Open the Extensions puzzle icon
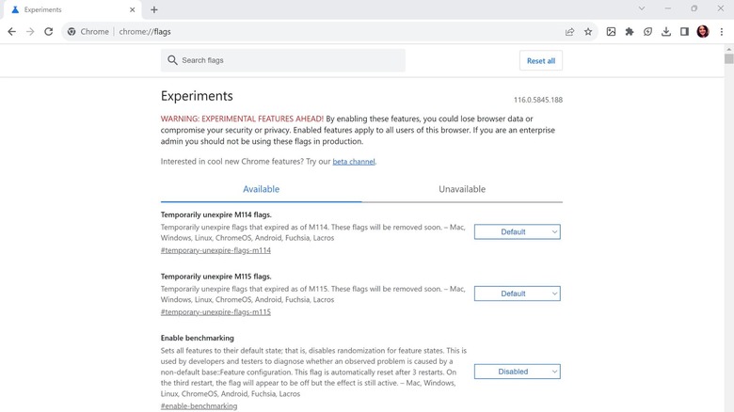 coord(630,31)
